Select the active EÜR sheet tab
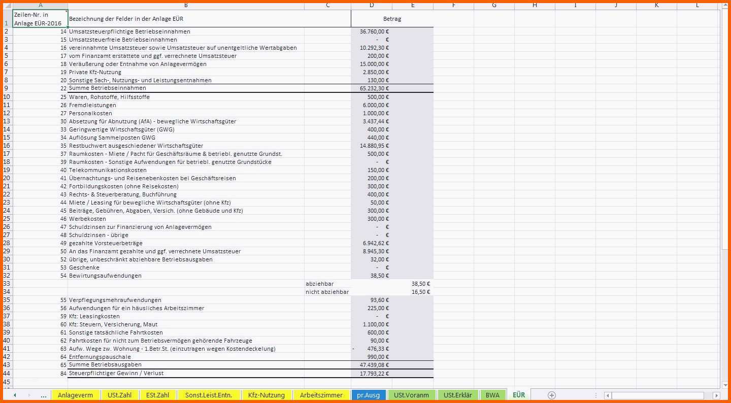 [x=519, y=395]
